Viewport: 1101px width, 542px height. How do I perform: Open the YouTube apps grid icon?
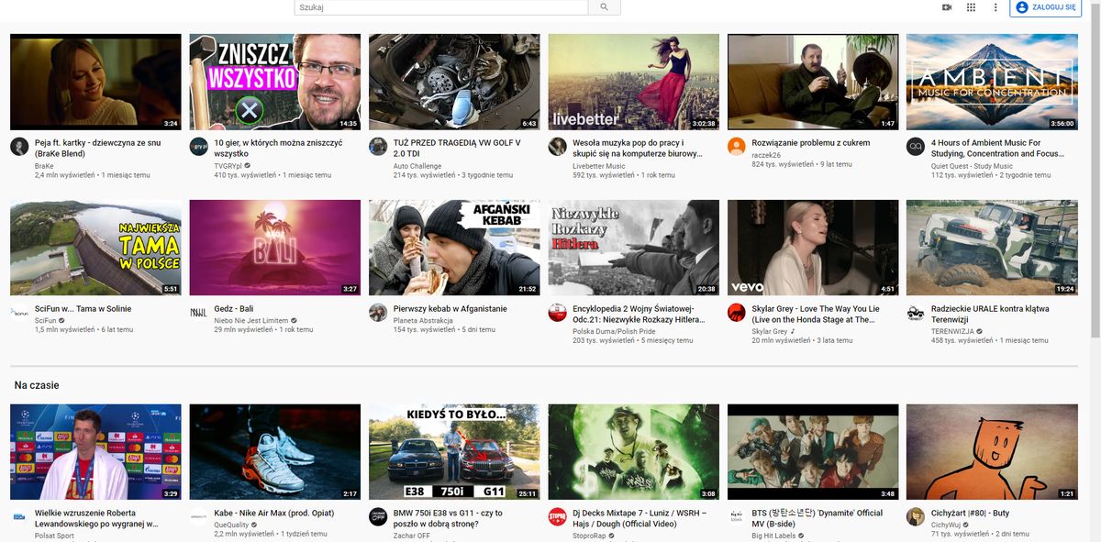(x=971, y=7)
